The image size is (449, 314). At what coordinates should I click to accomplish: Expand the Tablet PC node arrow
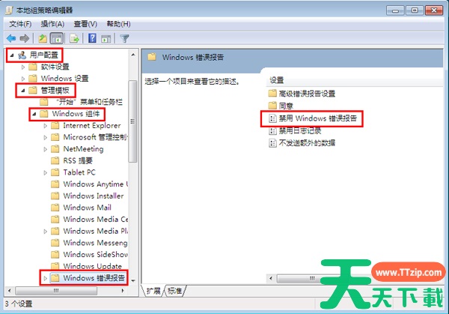coord(45,172)
